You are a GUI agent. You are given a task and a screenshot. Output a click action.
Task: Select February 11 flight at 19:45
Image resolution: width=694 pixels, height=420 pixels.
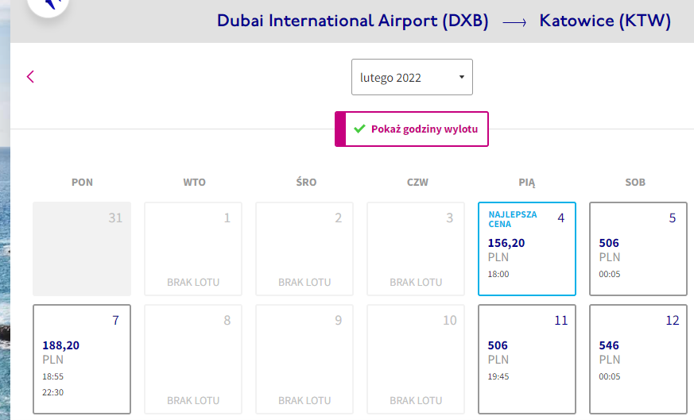527,359
